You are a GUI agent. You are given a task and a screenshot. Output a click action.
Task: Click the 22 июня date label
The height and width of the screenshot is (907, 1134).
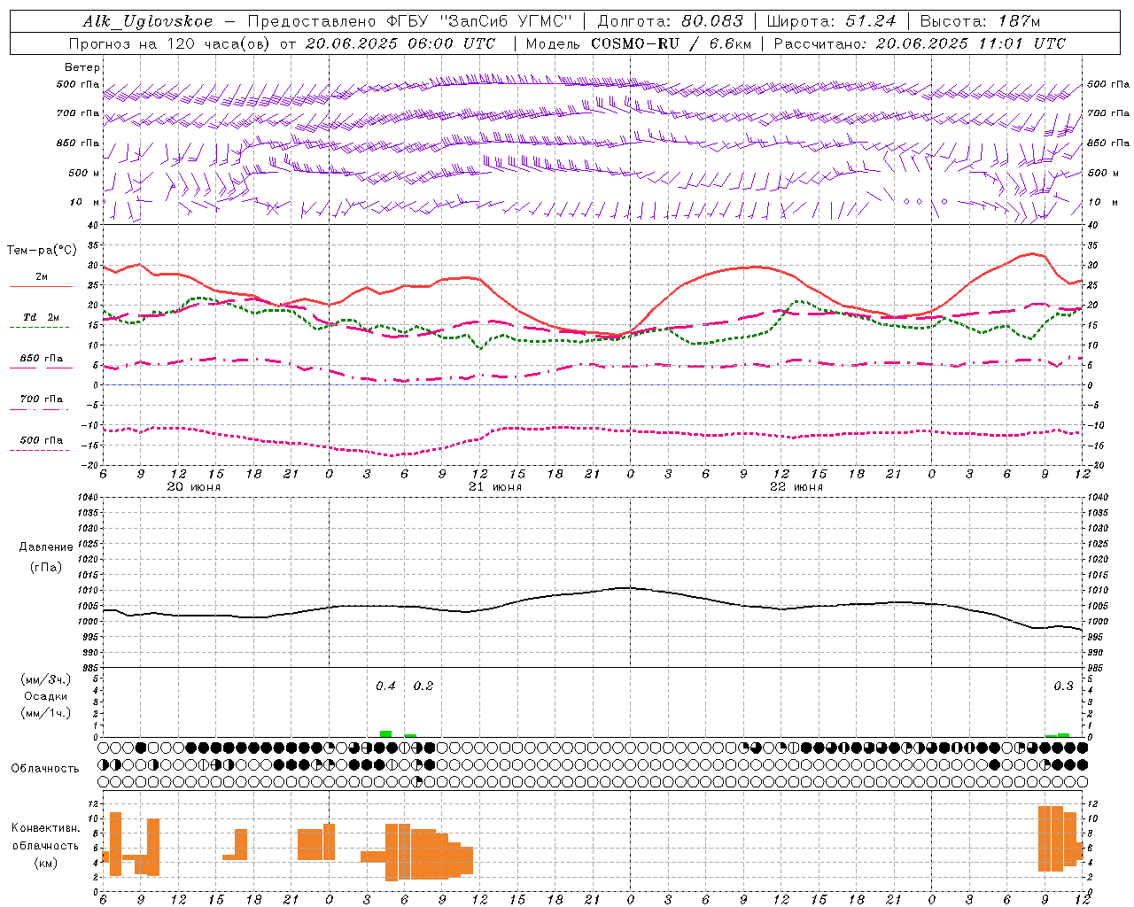(x=796, y=487)
